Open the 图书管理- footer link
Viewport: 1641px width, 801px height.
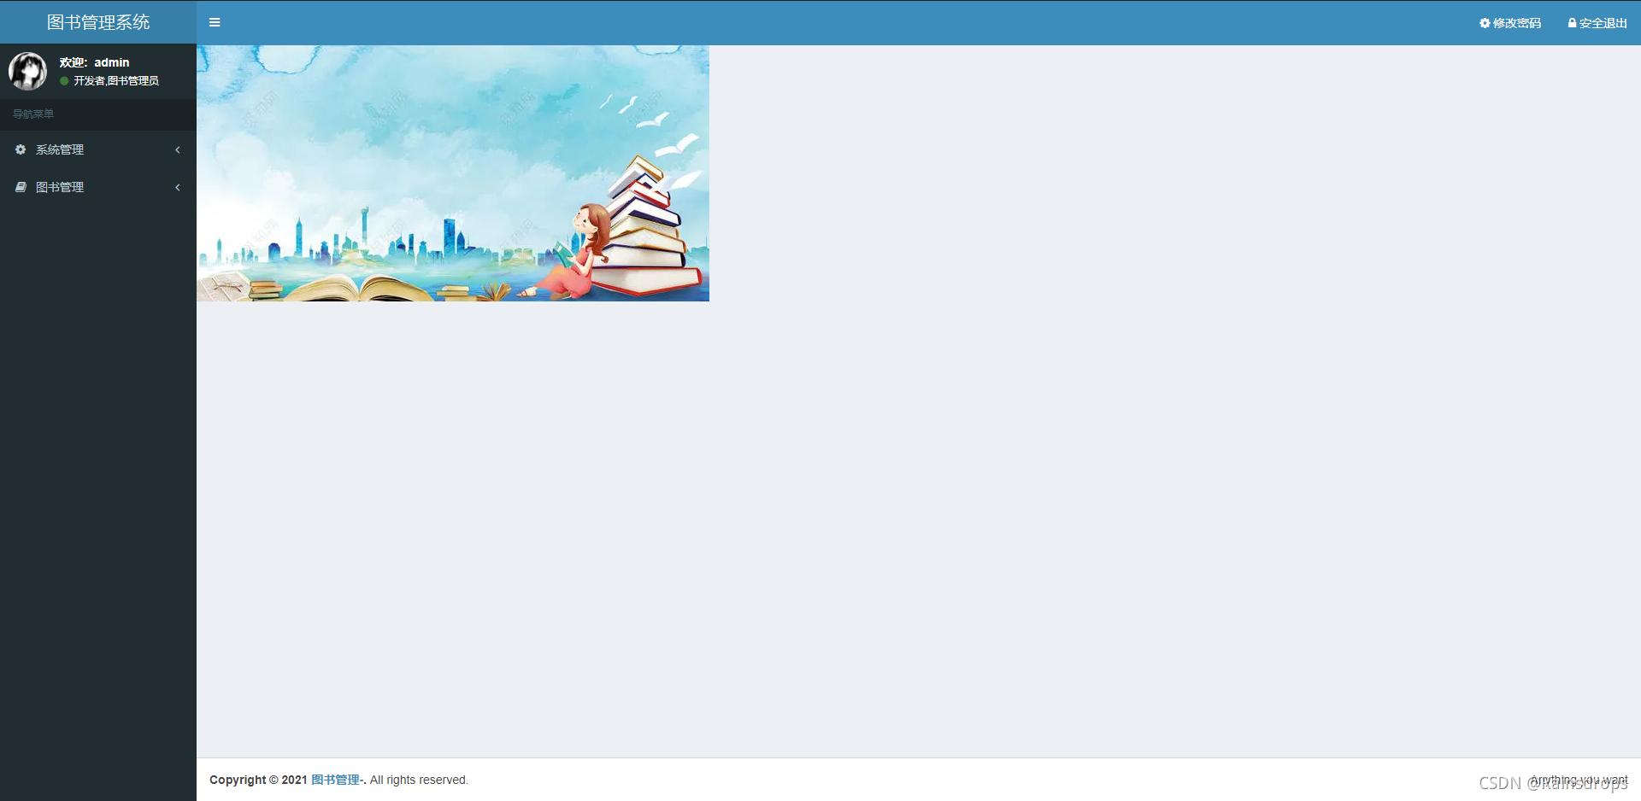337,780
